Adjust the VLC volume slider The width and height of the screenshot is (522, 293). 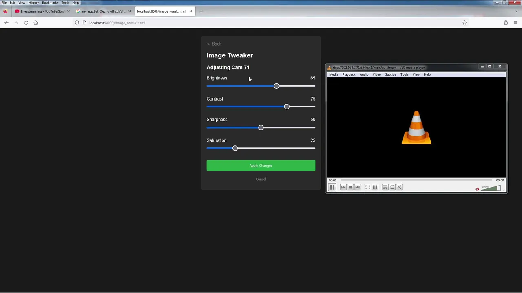pyautogui.click(x=491, y=188)
